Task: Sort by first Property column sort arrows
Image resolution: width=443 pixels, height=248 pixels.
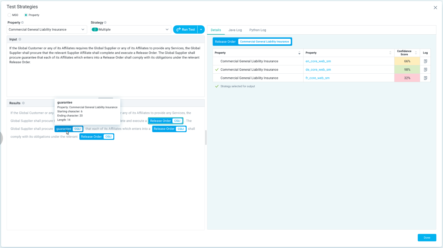Action: click(x=299, y=53)
